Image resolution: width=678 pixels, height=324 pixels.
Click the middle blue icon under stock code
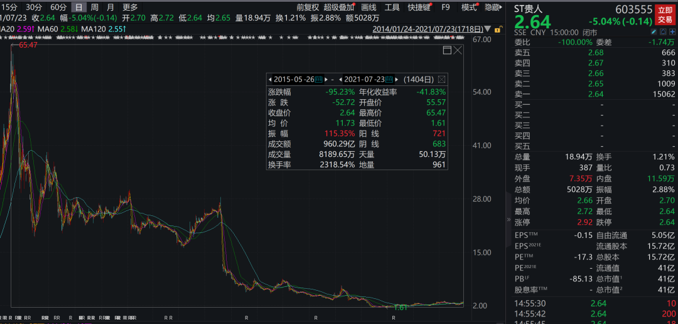pos(662,32)
